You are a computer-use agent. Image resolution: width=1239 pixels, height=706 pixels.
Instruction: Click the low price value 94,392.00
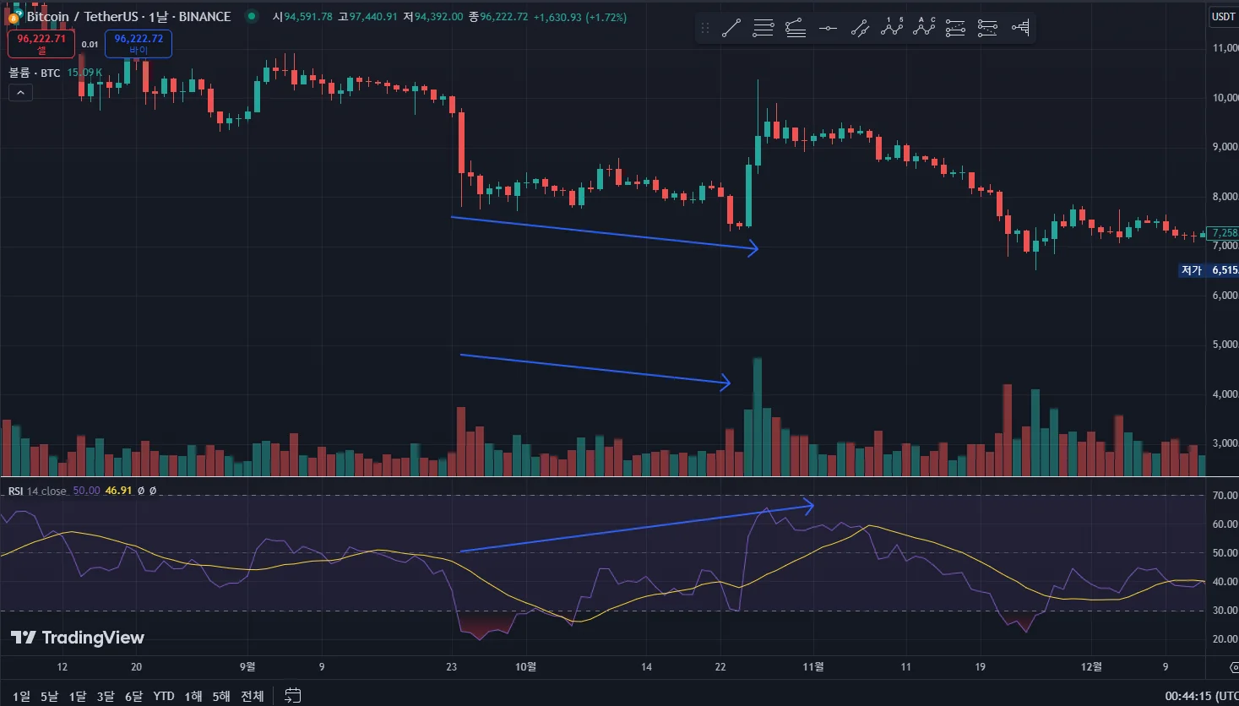[438, 17]
